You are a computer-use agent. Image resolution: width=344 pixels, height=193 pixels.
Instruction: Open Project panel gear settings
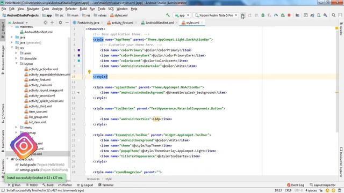tap(60, 23)
